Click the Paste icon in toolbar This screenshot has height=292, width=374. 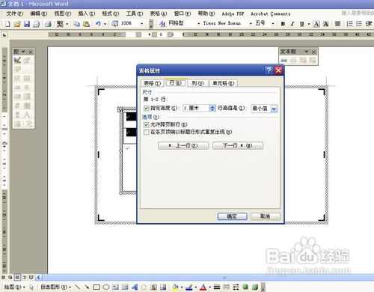[x=86, y=24]
